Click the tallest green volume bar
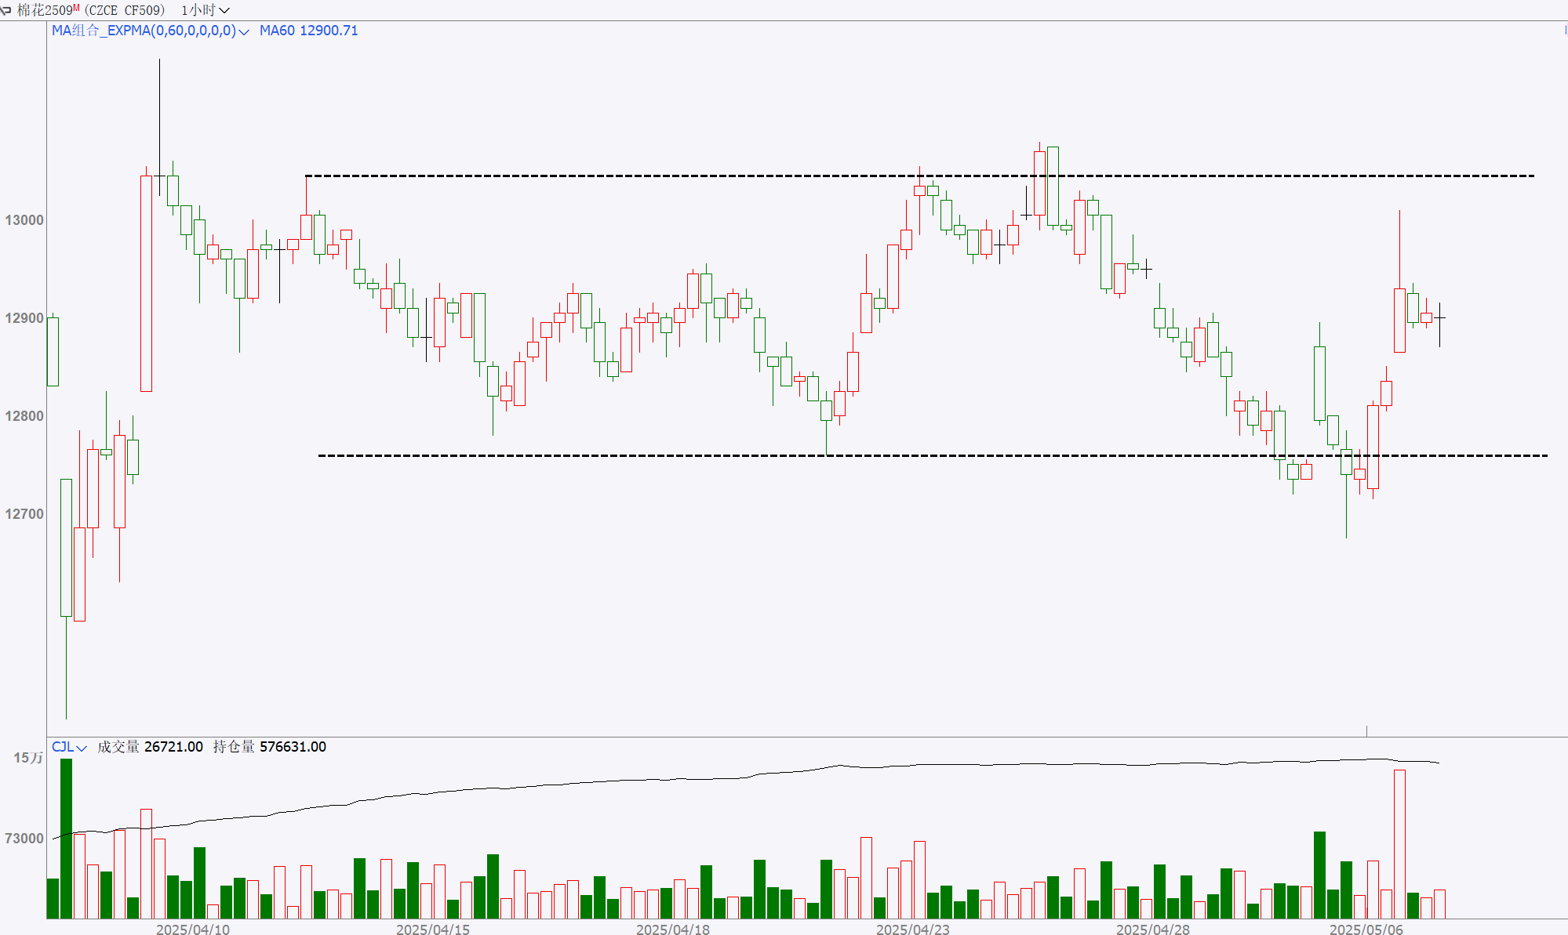The width and height of the screenshot is (1568, 935). pos(66,839)
